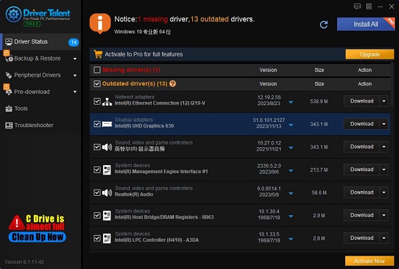Uncheck Intel LPC Controller (H410)
The height and width of the screenshot is (269, 399).
(x=97, y=238)
